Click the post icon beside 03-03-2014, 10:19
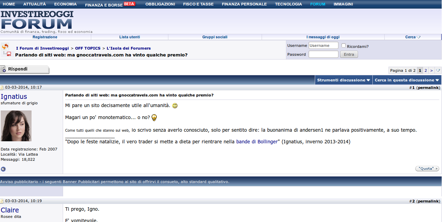The image size is (442, 222). [2, 201]
